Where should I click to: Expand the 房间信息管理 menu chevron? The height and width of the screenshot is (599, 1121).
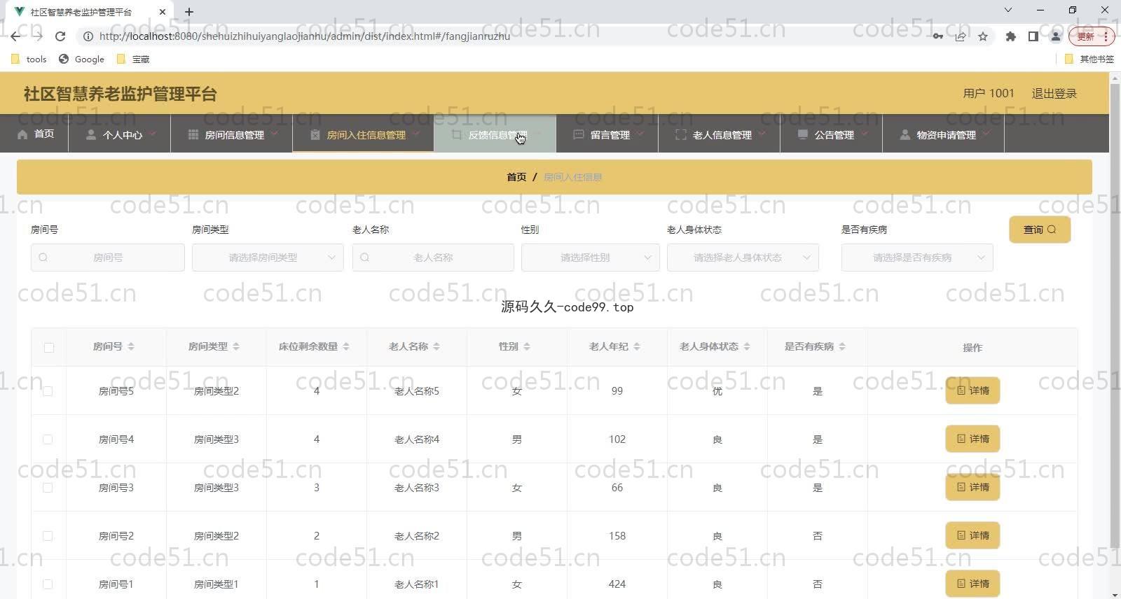pos(275,134)
